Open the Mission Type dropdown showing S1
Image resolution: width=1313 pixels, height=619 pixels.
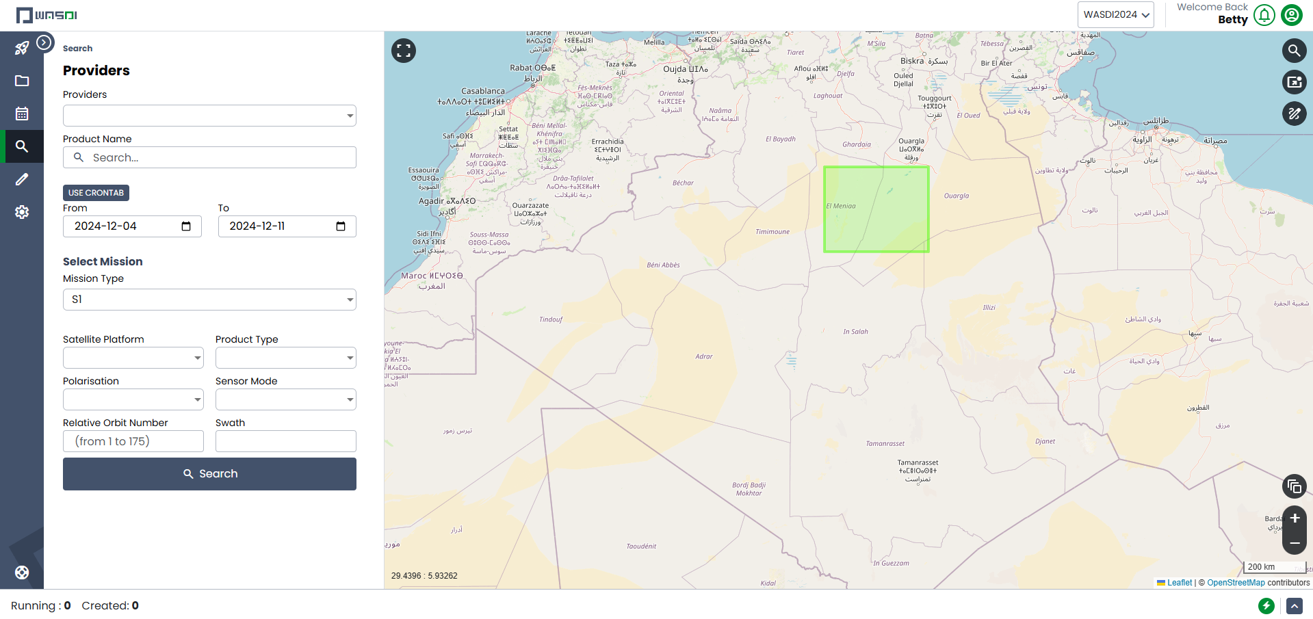pos(209,300)
